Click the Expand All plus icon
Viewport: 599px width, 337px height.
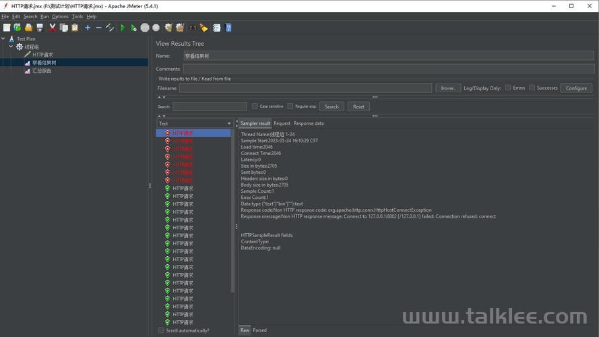(x=88, y=28)
